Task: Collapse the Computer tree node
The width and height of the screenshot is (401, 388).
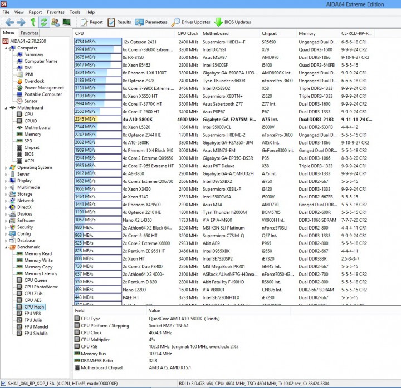Action: coord(6,48)
